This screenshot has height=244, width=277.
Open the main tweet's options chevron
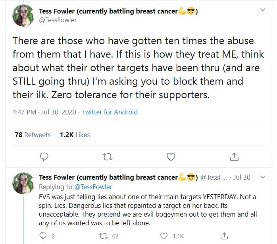262,10
